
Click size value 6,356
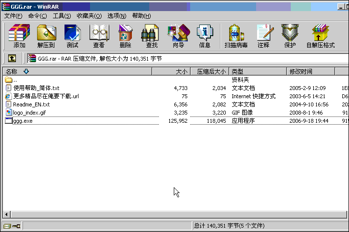[x=181, y=104]
